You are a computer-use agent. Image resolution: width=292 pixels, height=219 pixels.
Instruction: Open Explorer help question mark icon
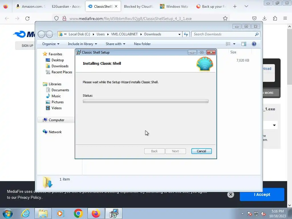tap(254, 44)
